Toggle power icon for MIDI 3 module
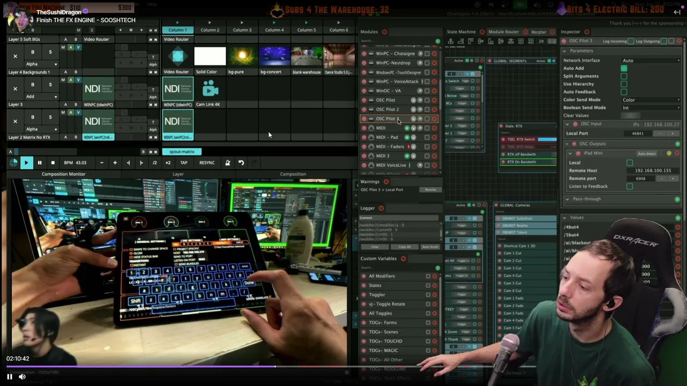This screenshot has width=687, height=386. (364, 156)
